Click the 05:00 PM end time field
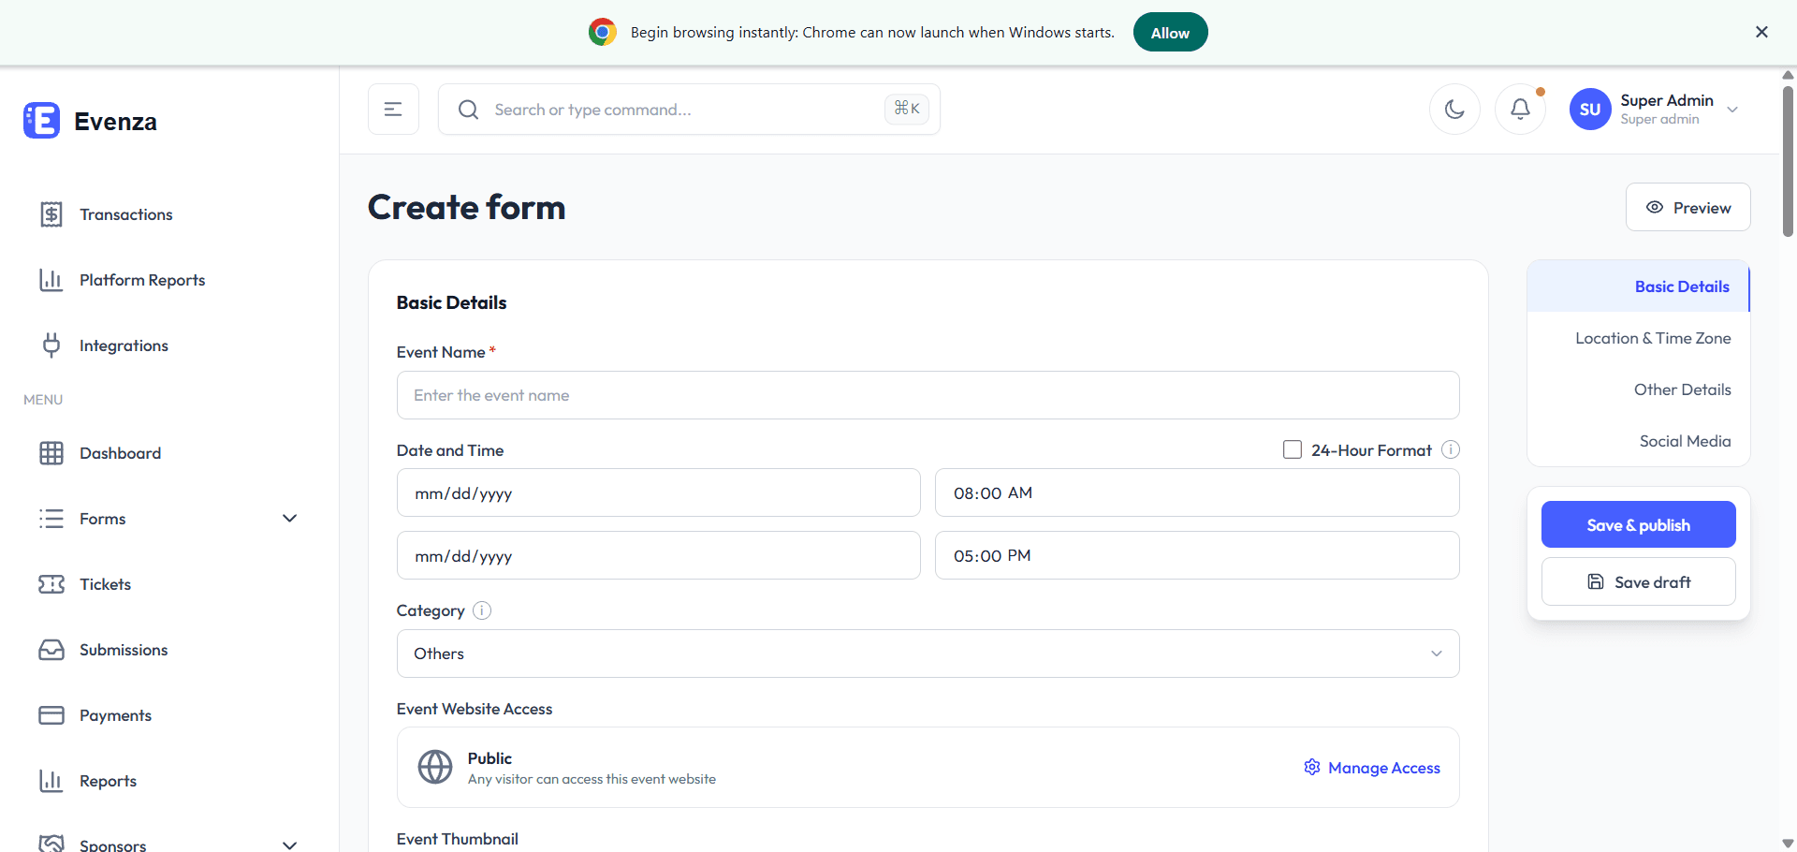1797x852 pixels. point(1197,555)
